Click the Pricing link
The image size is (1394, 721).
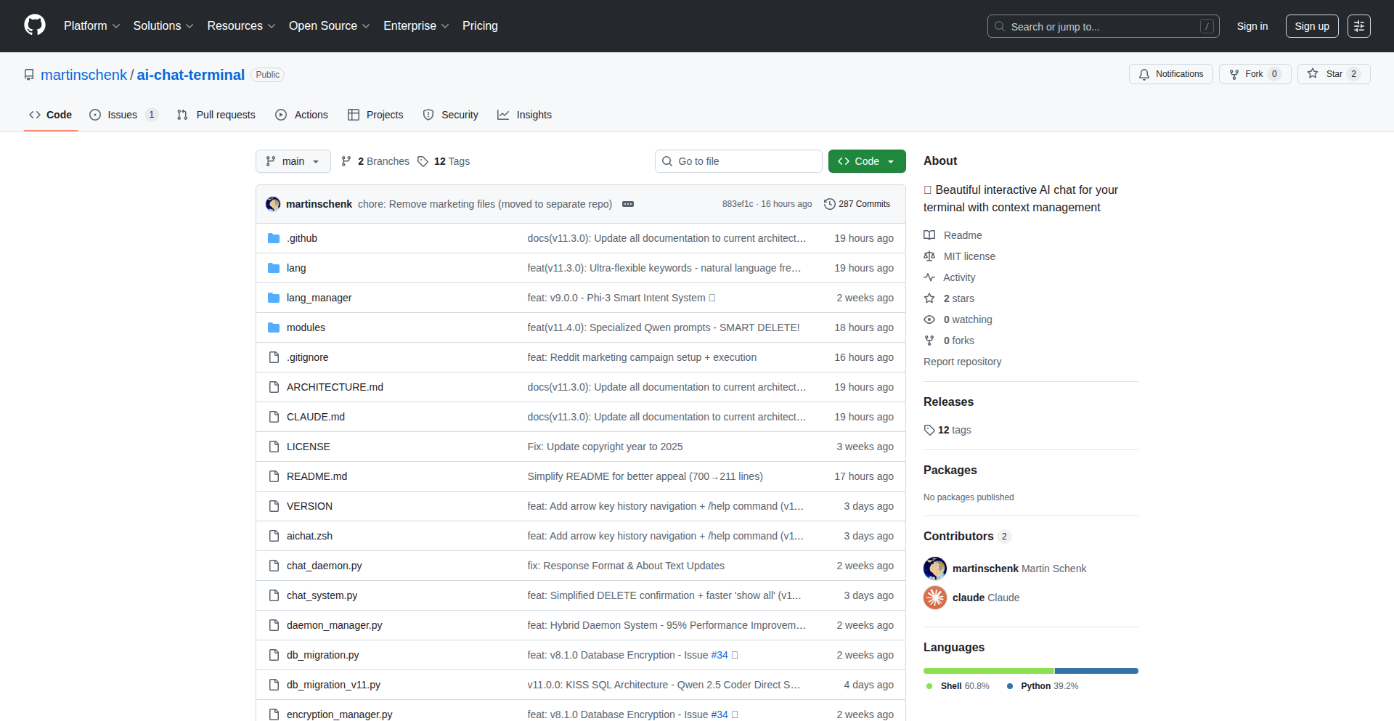pyautogui.click(x=480, y=26)
